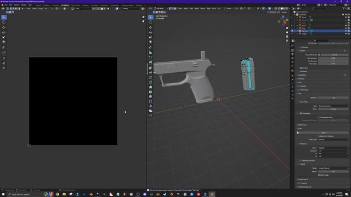Image resolution: width=351 pixels, height=197 pixels.
Task: Open the Pixel Filter Type dropdown
Action: [x=333, y=106]
